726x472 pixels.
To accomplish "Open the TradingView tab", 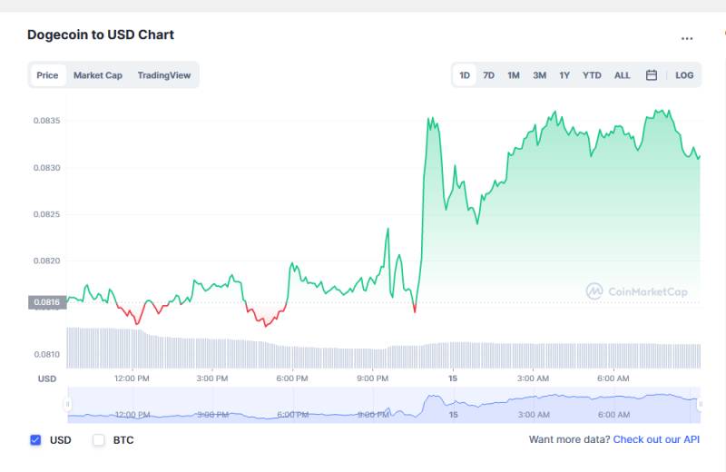I will [164, 75].
